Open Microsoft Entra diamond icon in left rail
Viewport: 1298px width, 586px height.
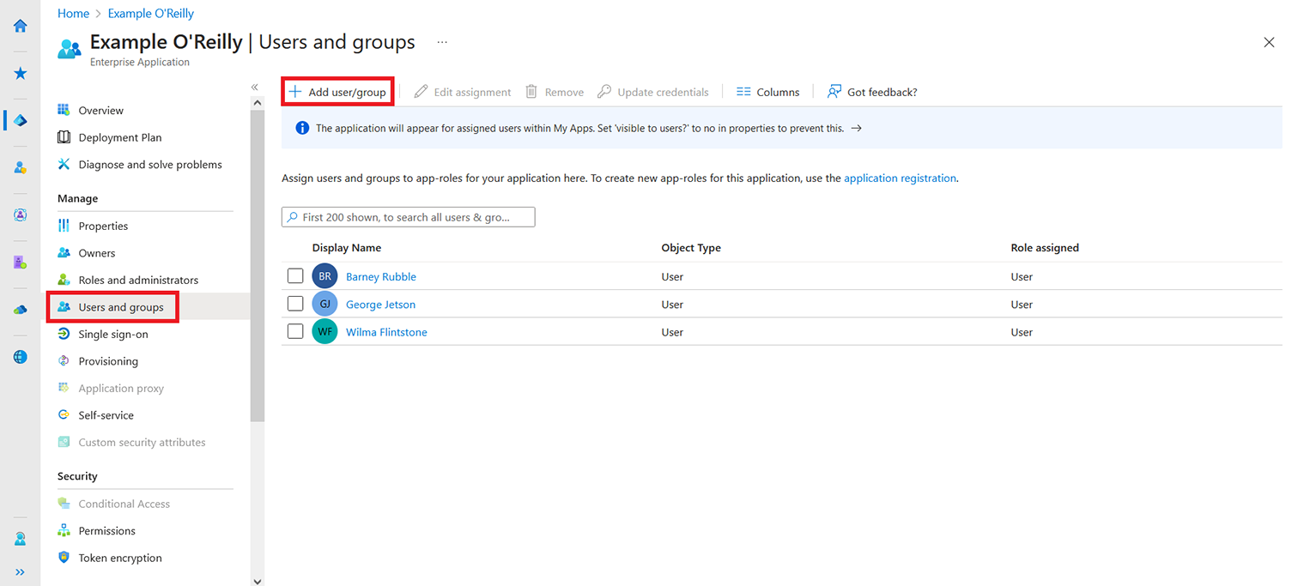(x=21, y=121)
